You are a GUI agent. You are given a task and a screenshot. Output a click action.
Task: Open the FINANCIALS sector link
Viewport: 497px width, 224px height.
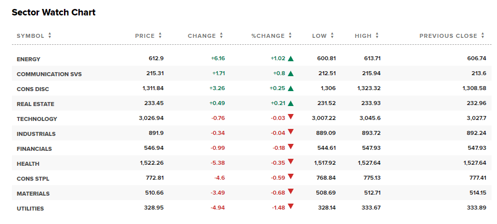34,149
